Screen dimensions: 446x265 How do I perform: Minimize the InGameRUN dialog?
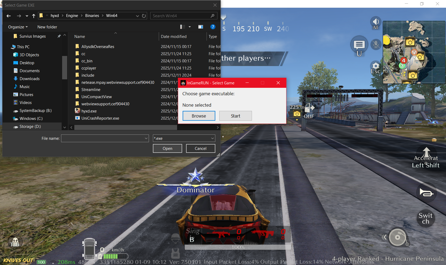tap(247, 83)
